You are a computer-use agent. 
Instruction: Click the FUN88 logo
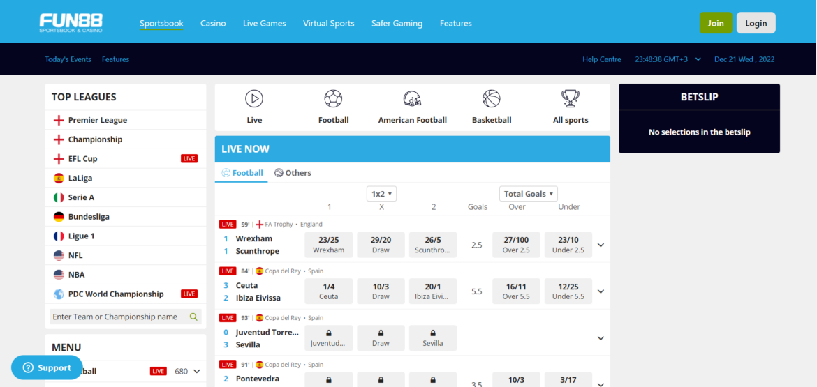point(71,23)
